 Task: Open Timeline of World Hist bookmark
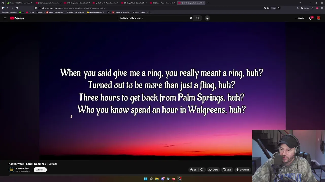(121, 12)
